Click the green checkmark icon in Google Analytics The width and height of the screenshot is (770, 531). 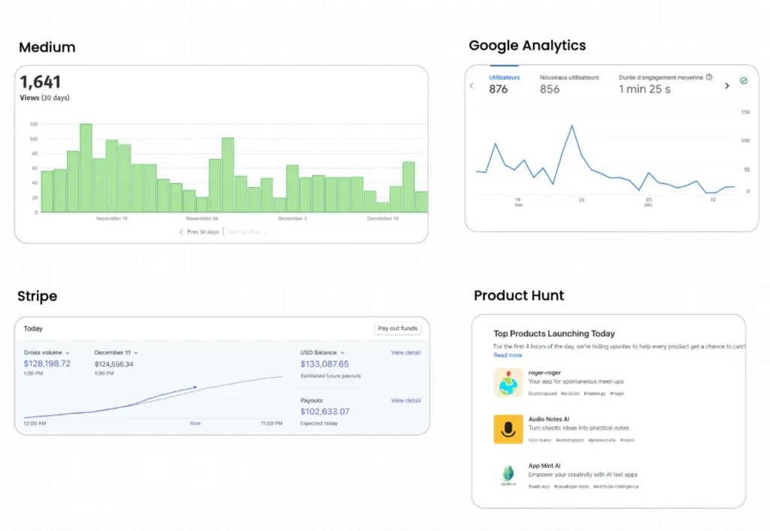(744, 80)
